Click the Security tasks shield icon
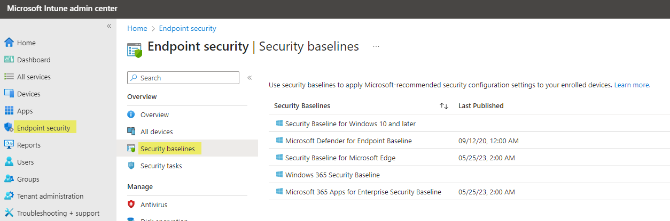Viewport: 670px width, 221px height. (131, 166)
